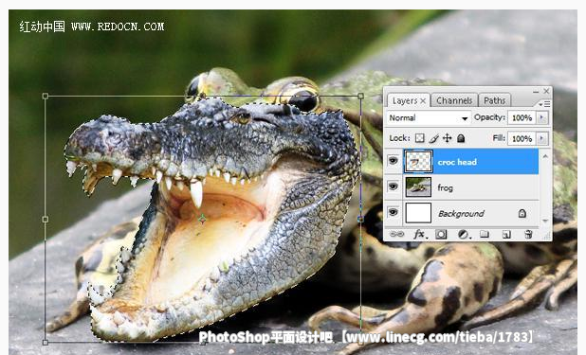This screenshot has width=586, height=355.
Task: Toggle lock image pixels brush icon
Action: pos(433,138)
